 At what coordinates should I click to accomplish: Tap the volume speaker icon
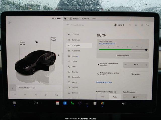tap(123, 103)
